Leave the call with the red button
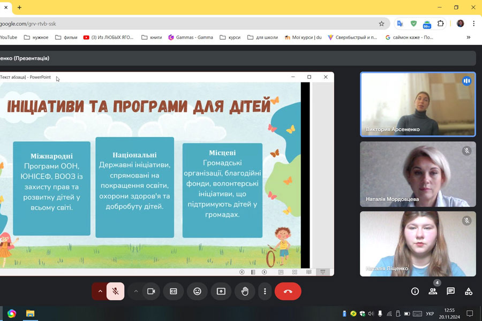The height and width of the screenshot is (321, 482). 288,291
